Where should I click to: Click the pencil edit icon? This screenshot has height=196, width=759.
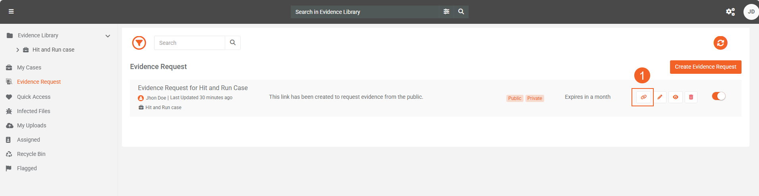[660, 97]
